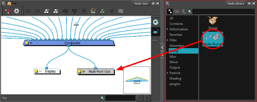The width and height of the screenshot is (257, 102).
Task: Select the Group node icon in library
Action: [213, 20]
